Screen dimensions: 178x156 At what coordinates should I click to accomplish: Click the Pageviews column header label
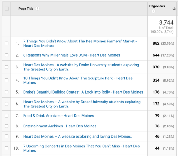pyautogui.click(x=157, y=6)
